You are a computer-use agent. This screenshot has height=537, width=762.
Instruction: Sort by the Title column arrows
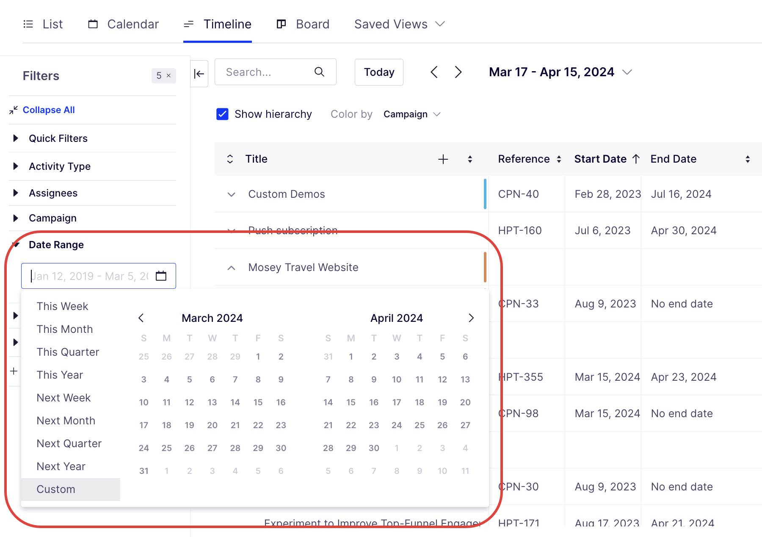[x=470, y=159]
